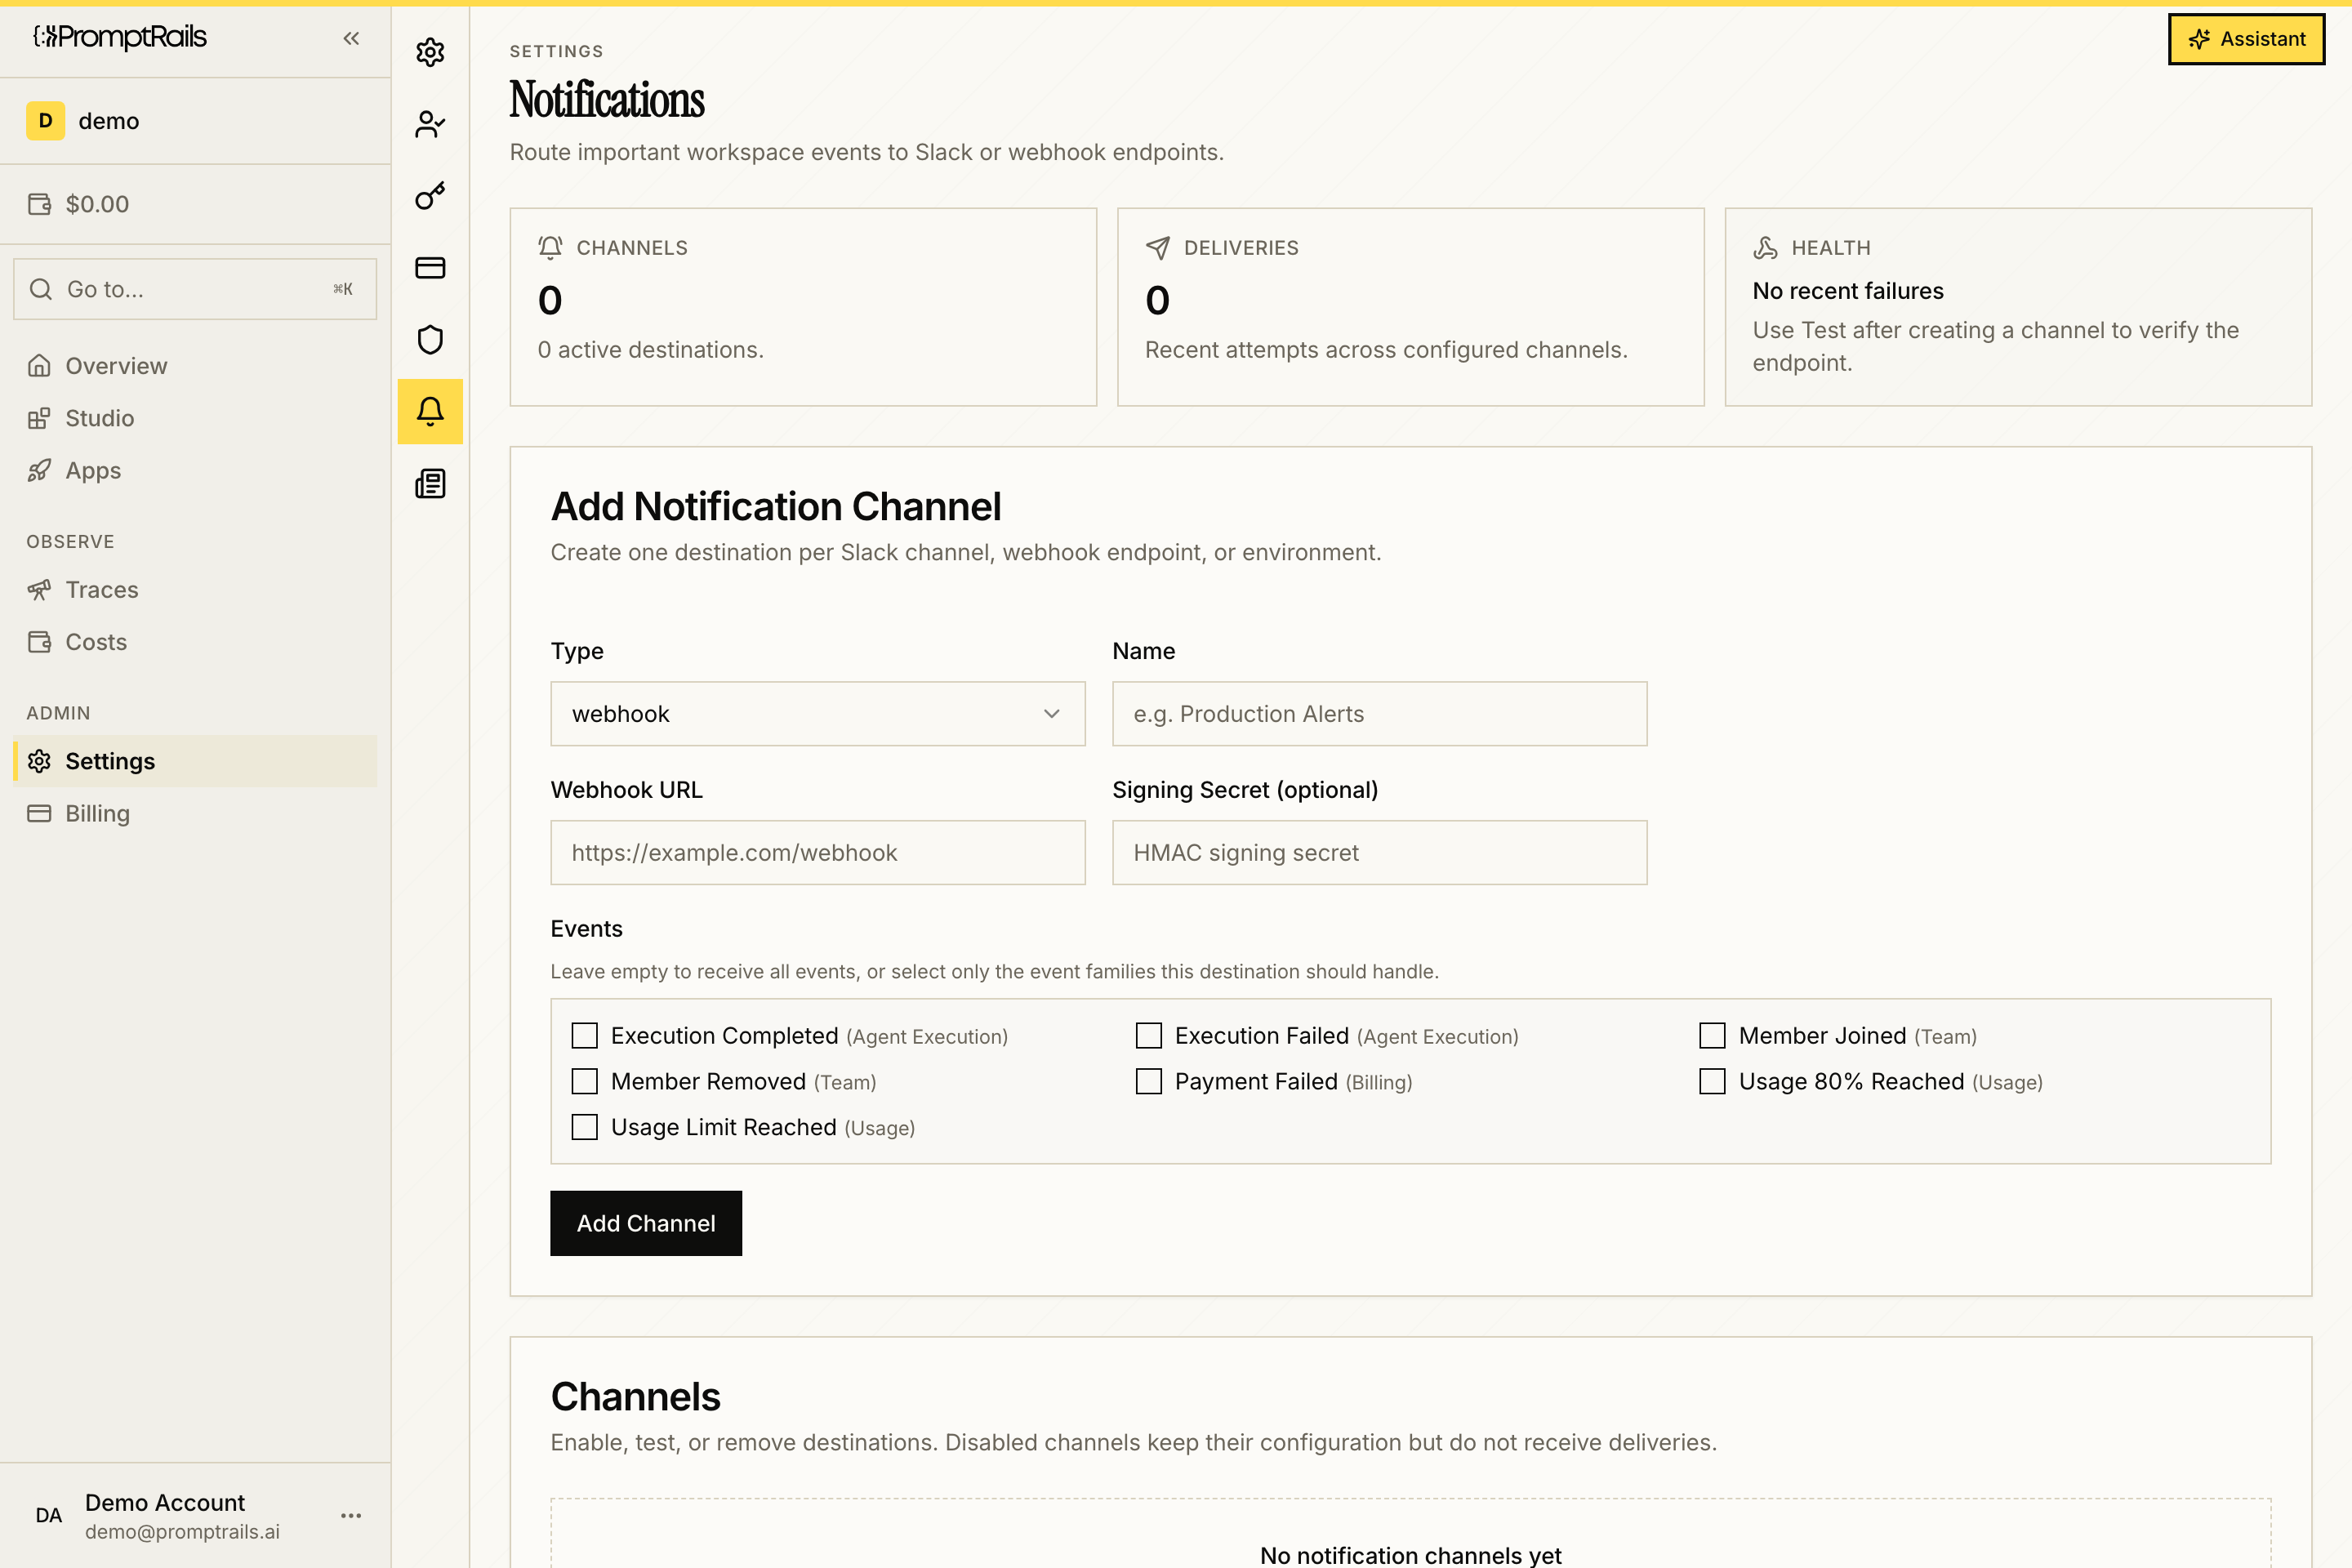Open Overview in the sidebar
Screen dimensions: 2352x1568
pyautogui.click(x=195, y=366)
